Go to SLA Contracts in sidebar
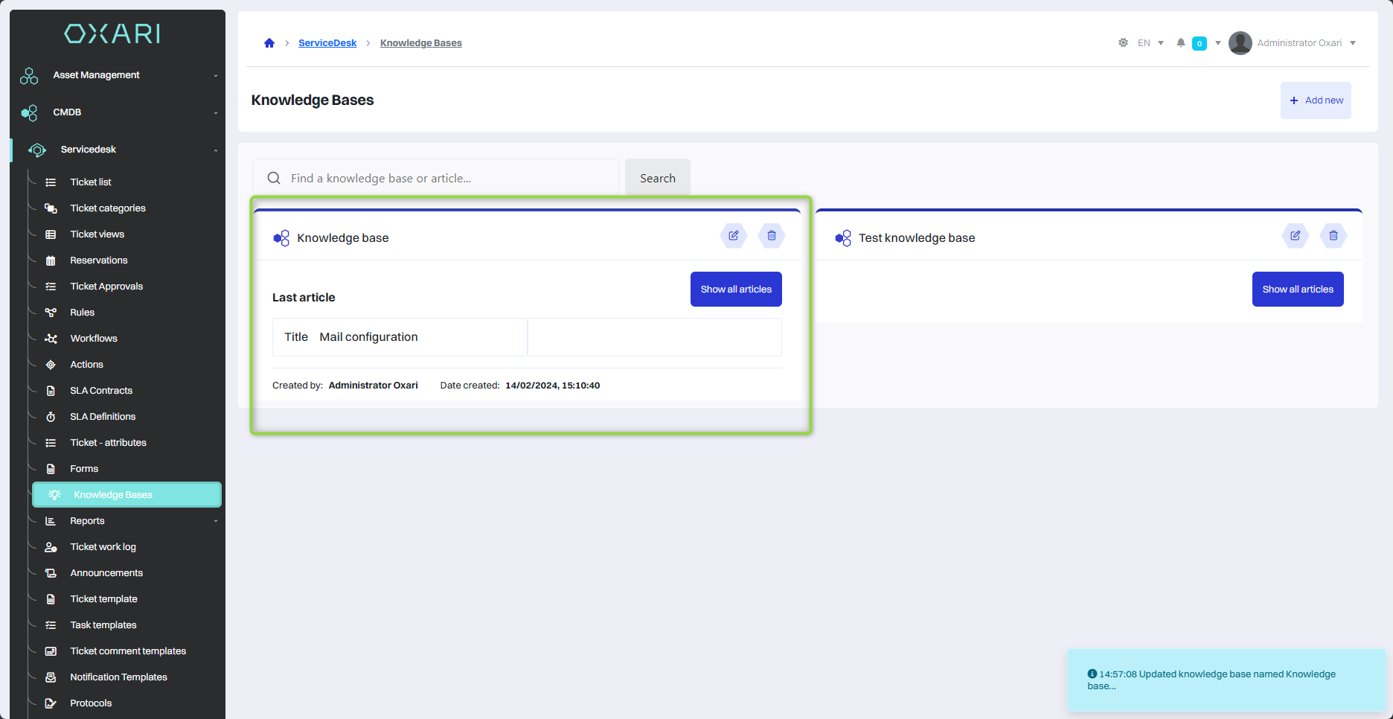 pos(101,391)
